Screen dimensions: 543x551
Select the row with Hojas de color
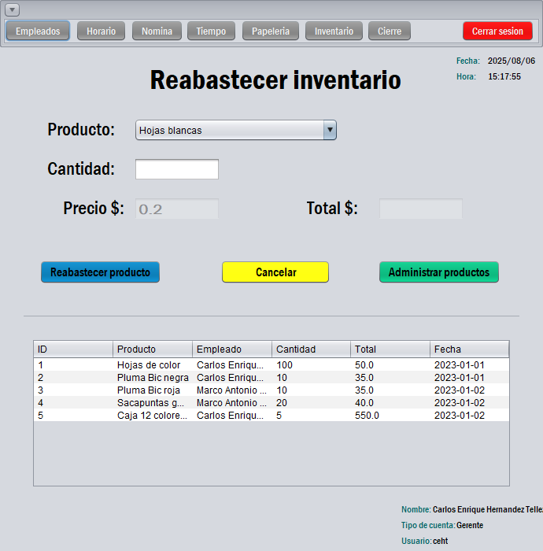point(271,364)
